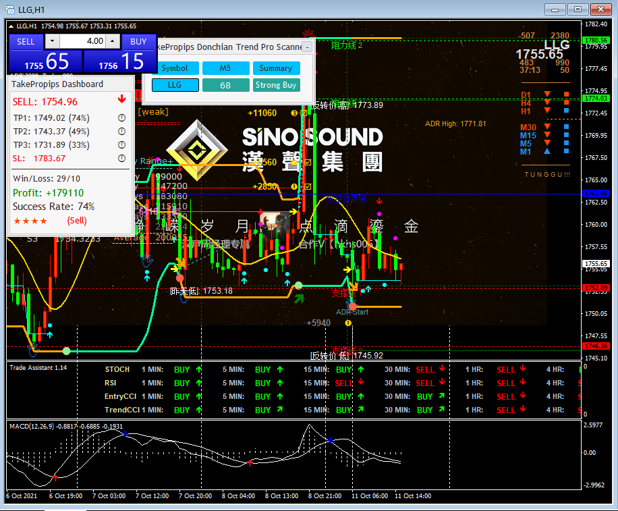
Task: Click the H4 trend down-triangle icon
Action: (x=547, y=102)
